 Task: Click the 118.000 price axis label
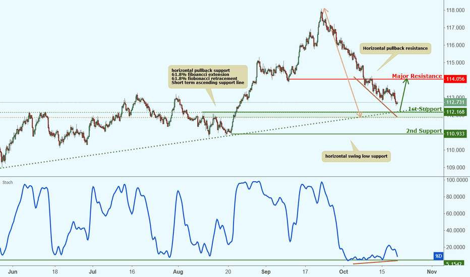(x=455, y=10)
